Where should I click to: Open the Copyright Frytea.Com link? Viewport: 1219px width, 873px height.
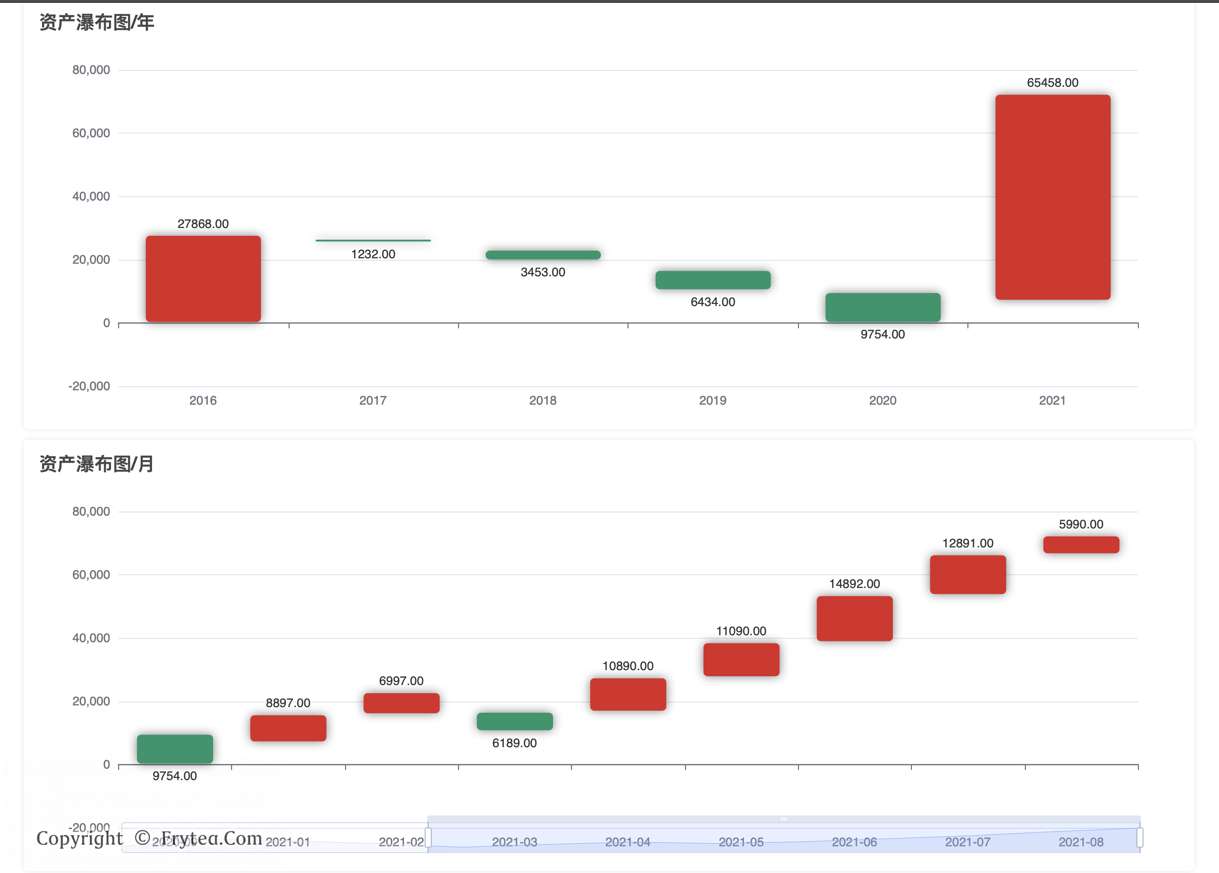(x=149, y=838)
